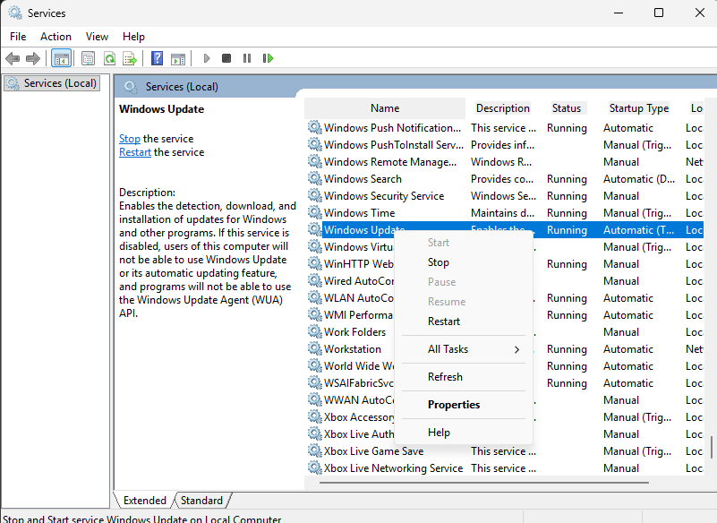Select the Windows PushToInstall Service row
The width and height of the screenshot is (717, 523).
[x=505, y=144]
